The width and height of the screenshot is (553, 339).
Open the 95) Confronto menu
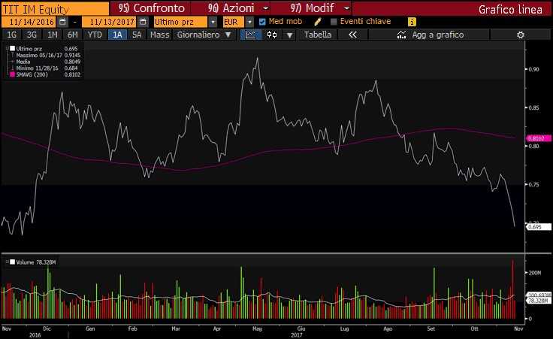coord(151,8)
